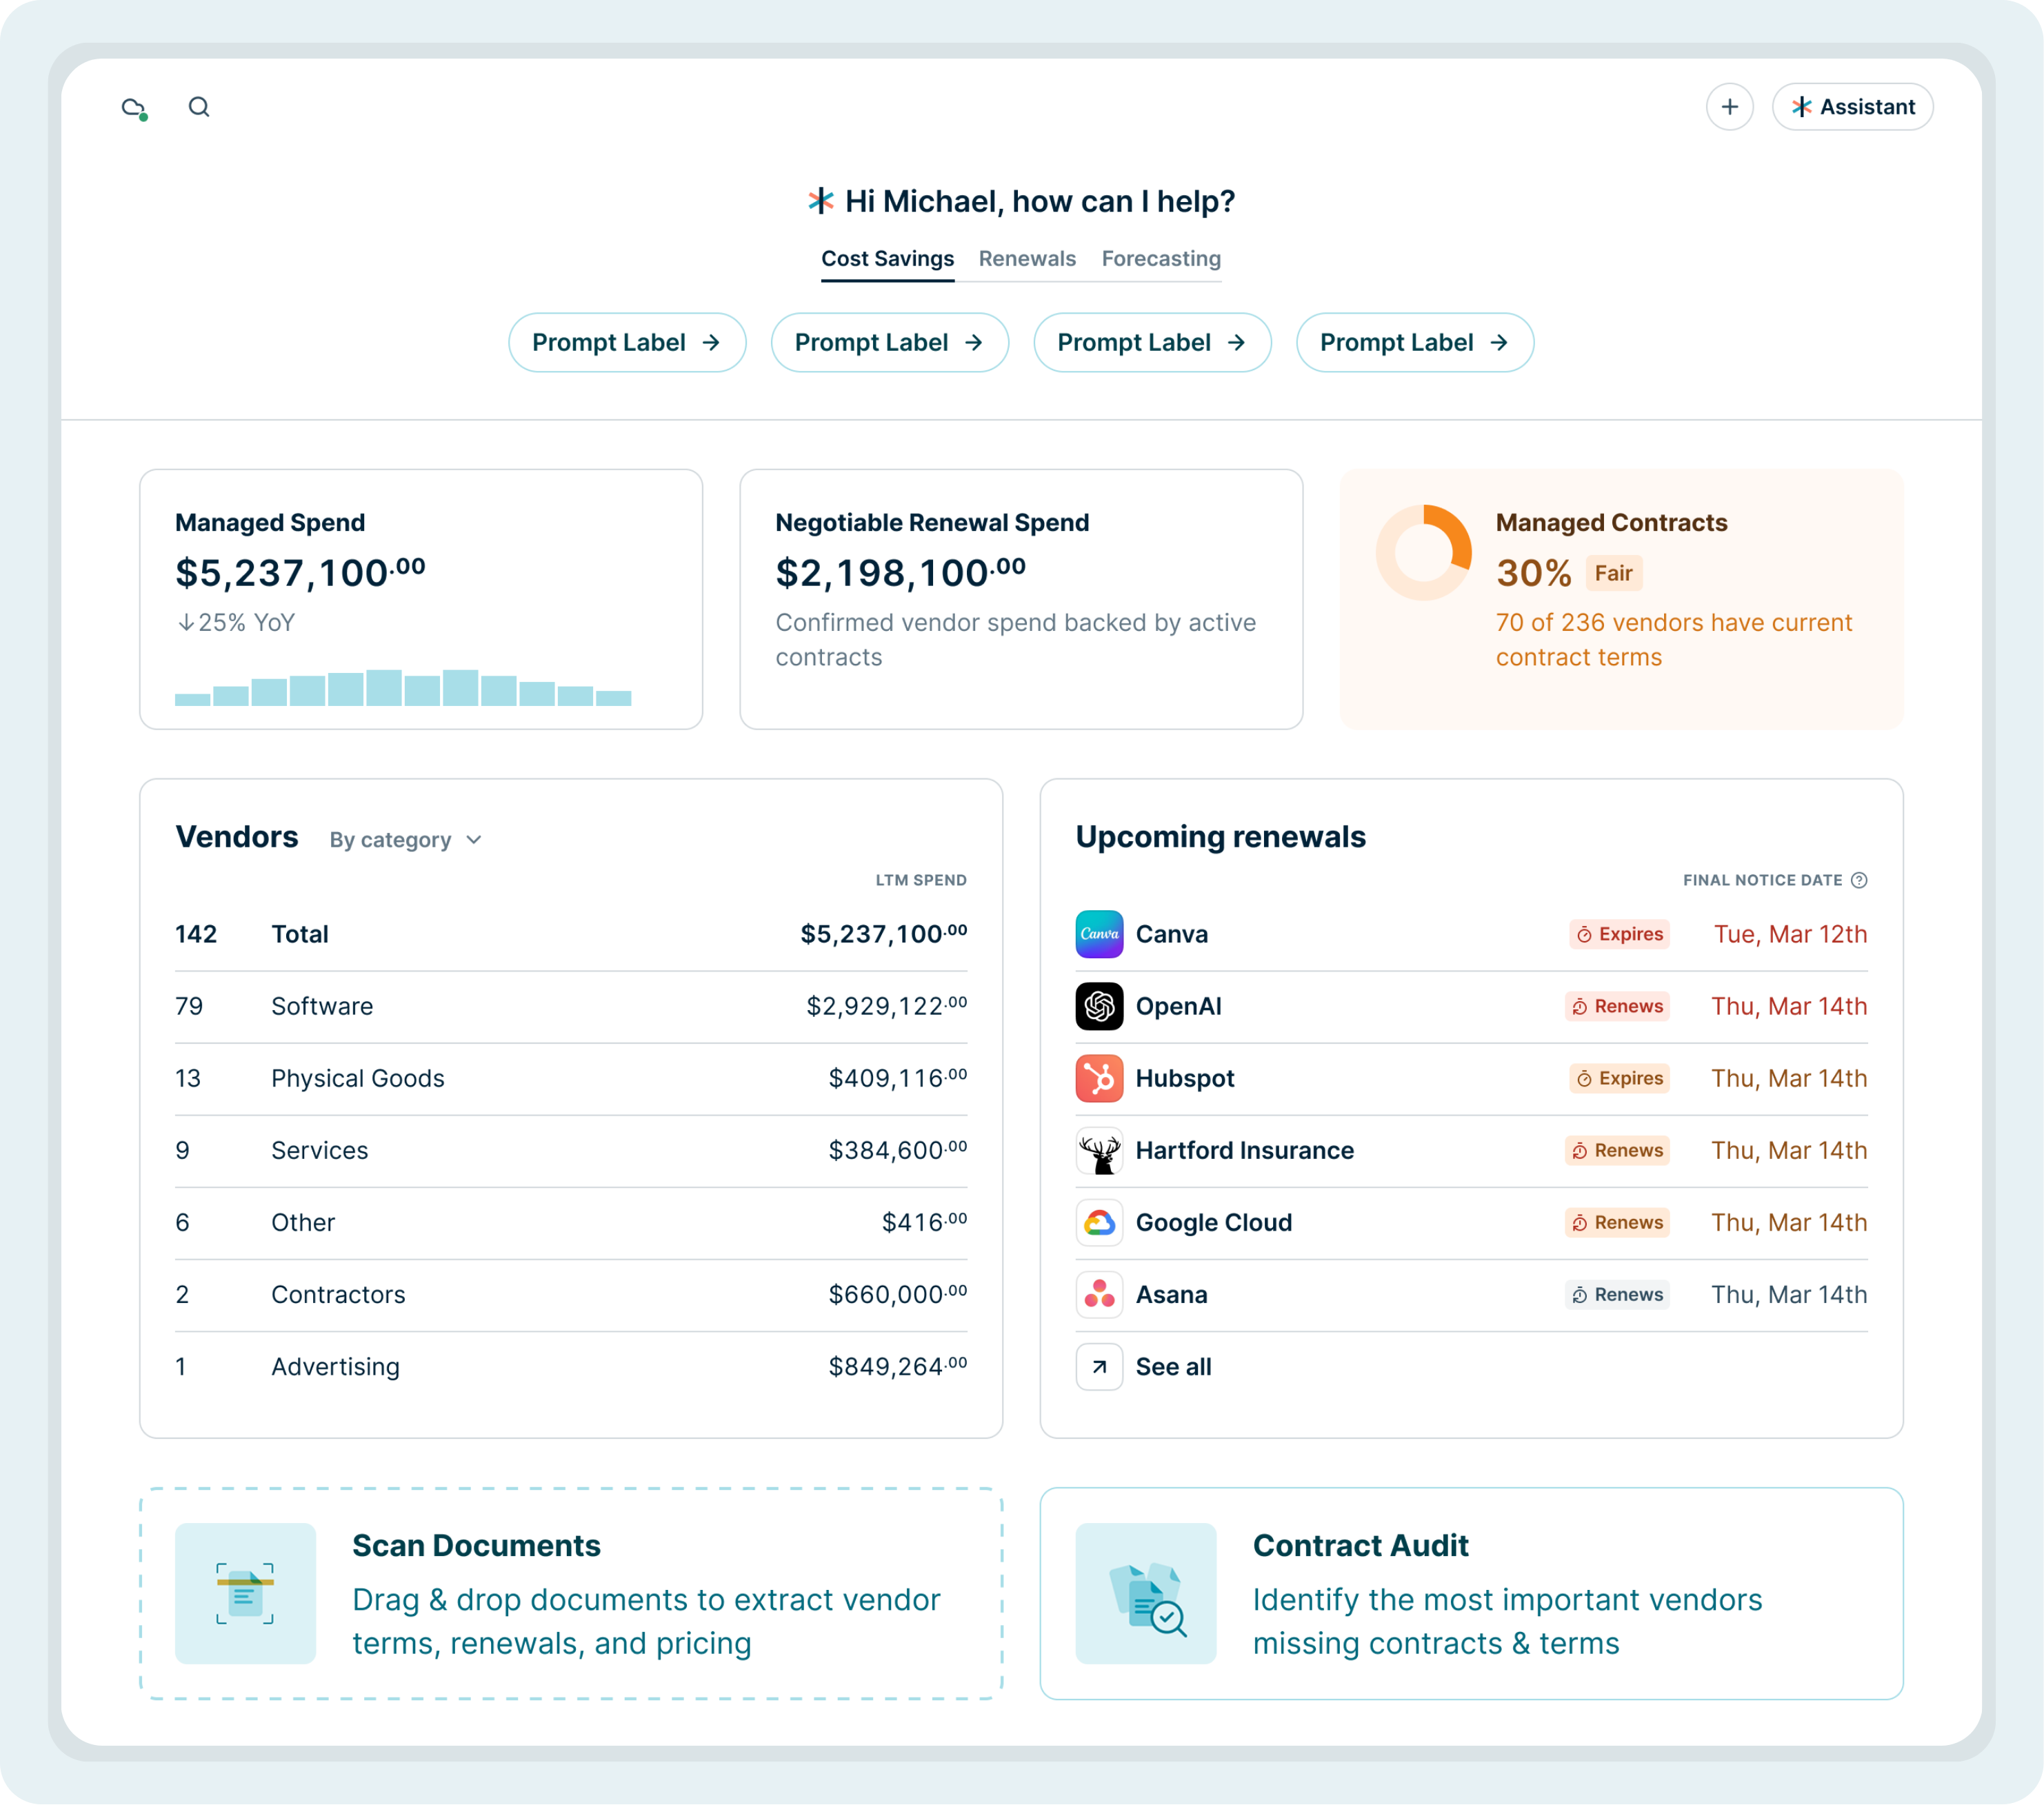This screenshot has height=1805, width=2044.
Task: Click the LTM SPEND column header
Action: click(x=921, y=880)
